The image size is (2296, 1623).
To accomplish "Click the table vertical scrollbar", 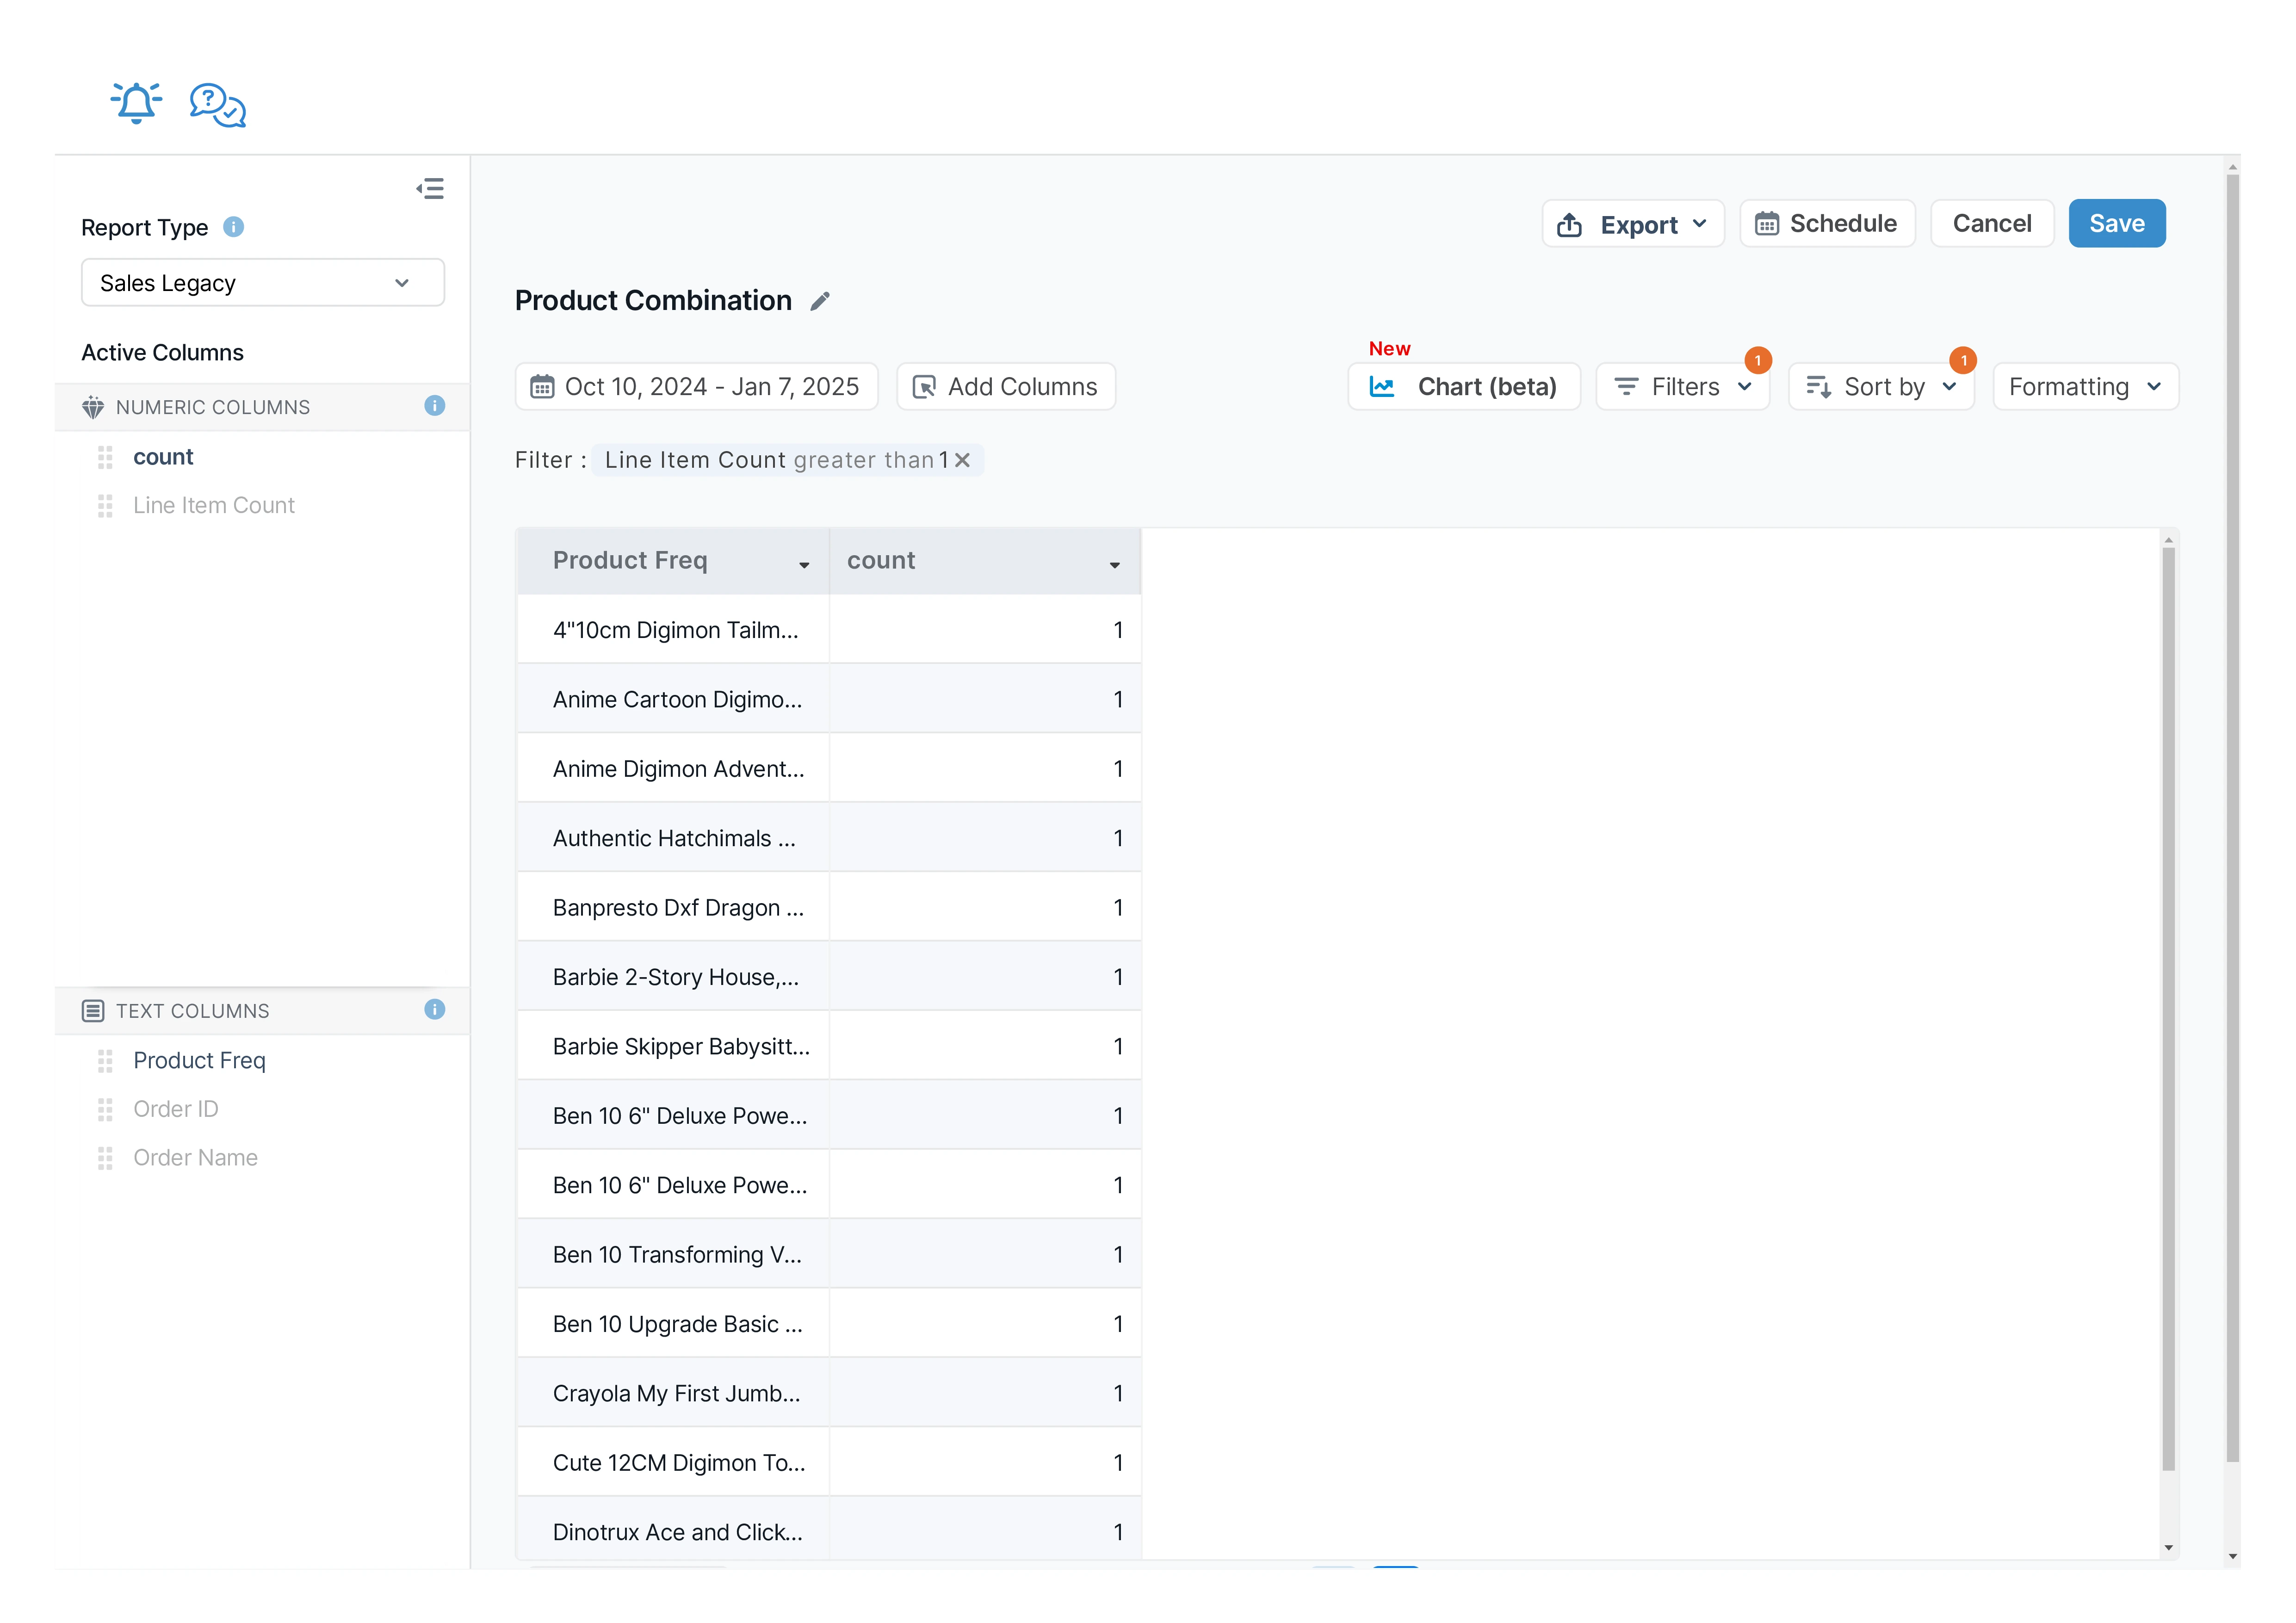I will (2168, 1000).
